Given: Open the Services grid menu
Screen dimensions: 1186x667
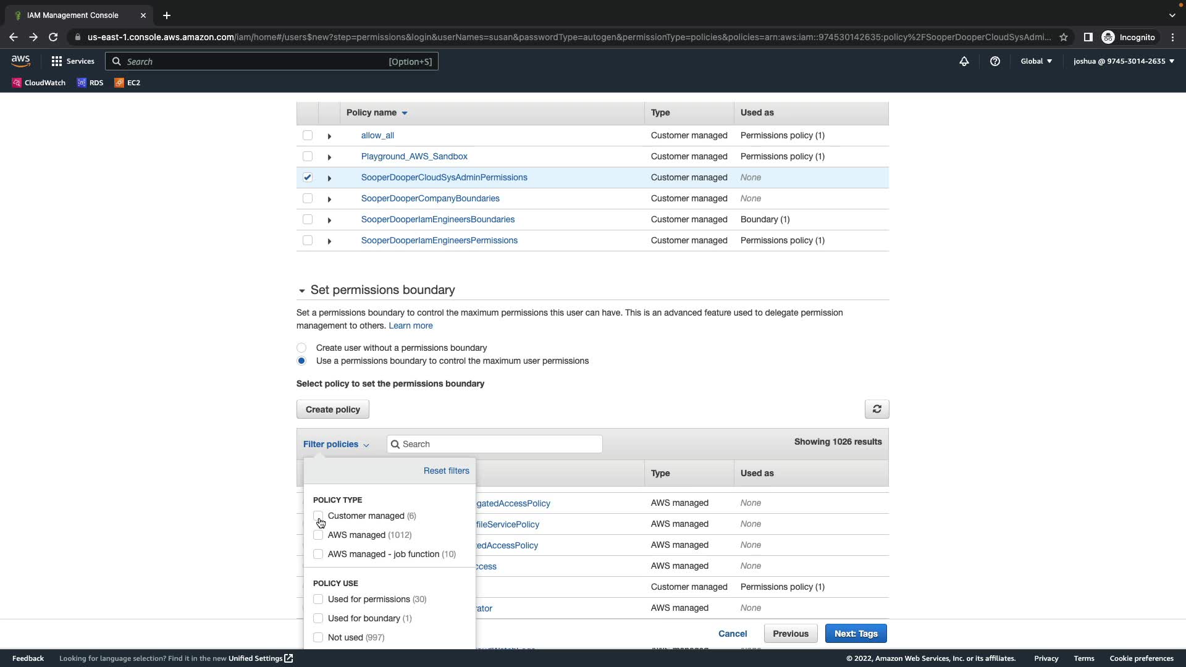Looking at the screenshot, I should [x=73, y=61].
